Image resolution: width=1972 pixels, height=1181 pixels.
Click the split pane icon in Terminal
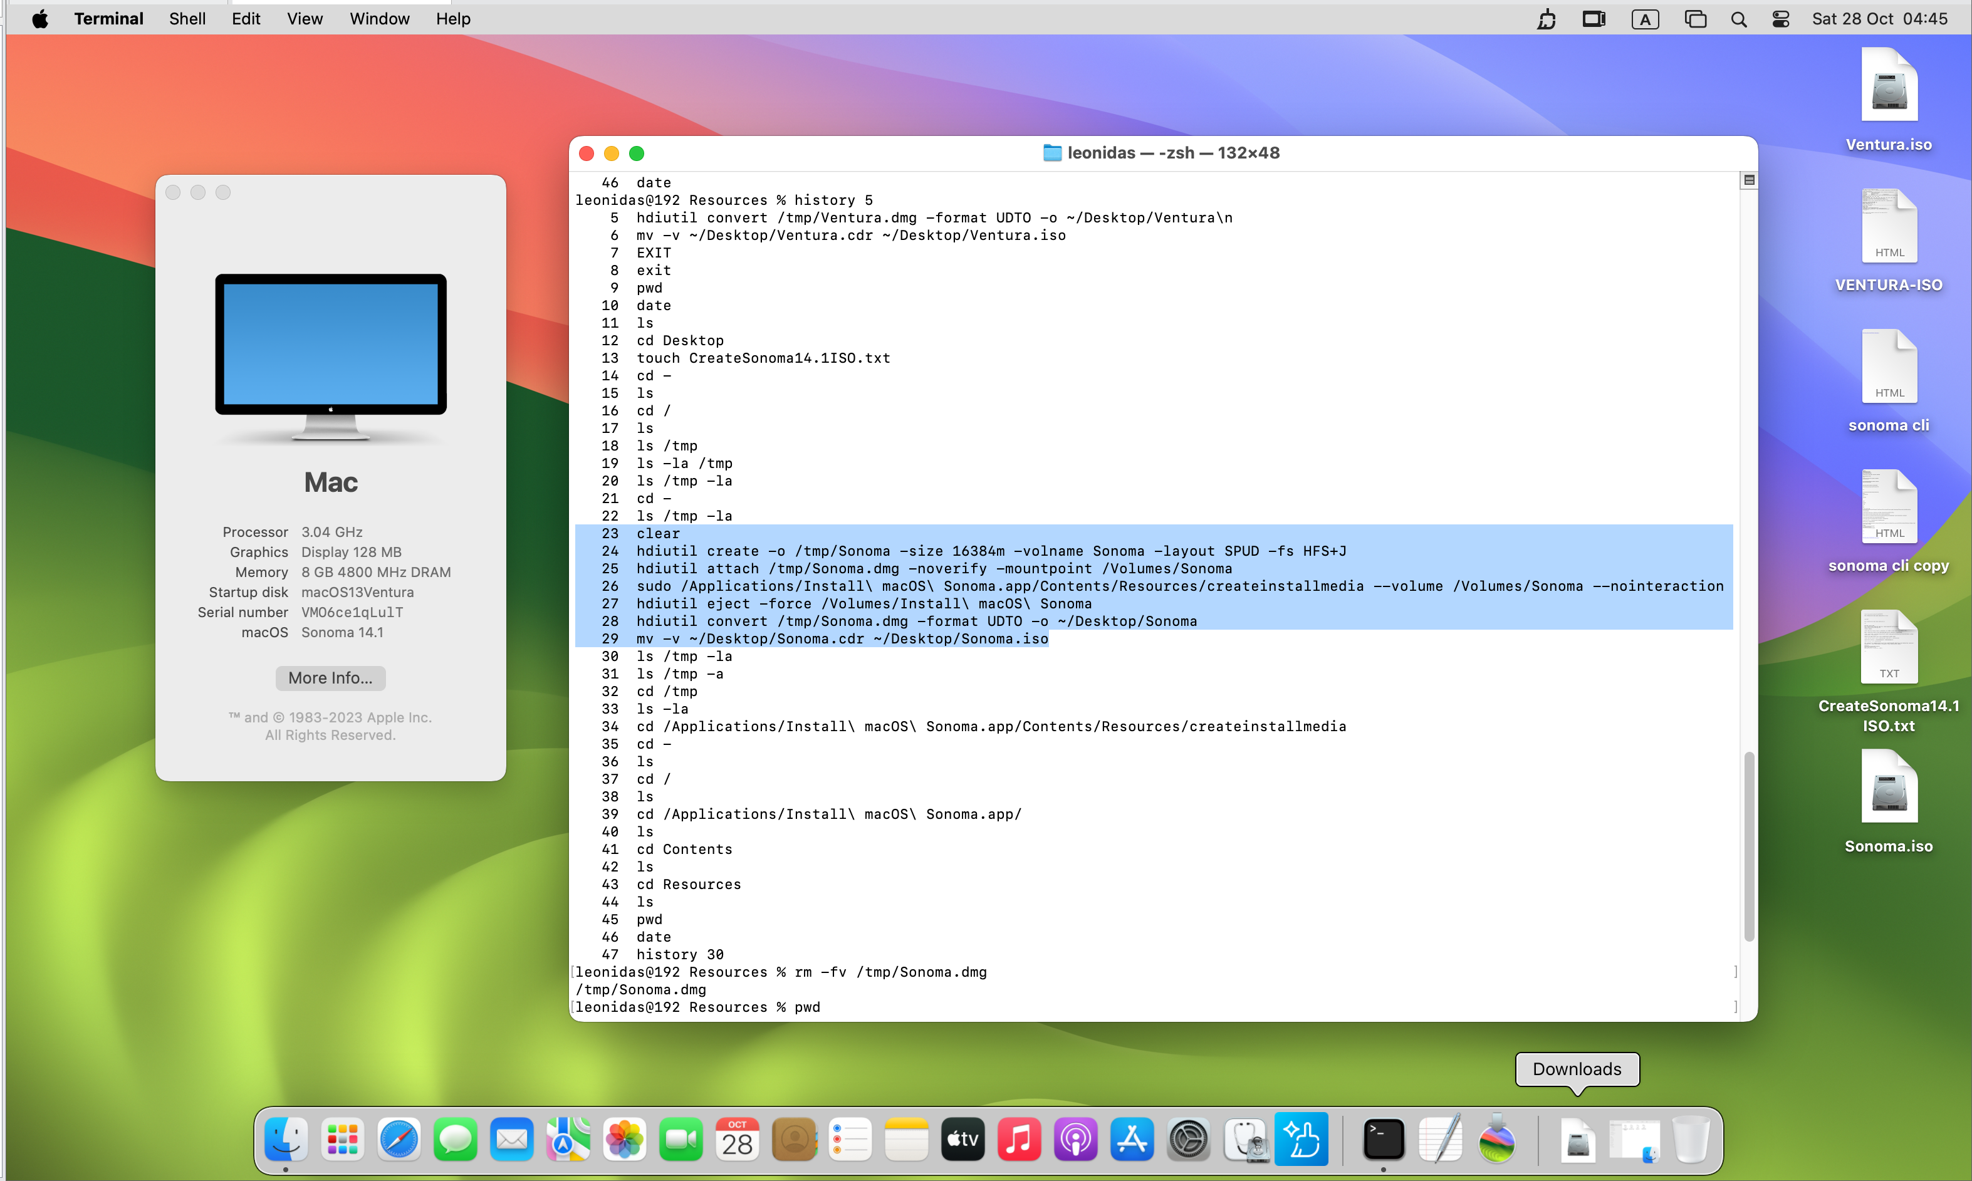click(x=1748, y=180)
